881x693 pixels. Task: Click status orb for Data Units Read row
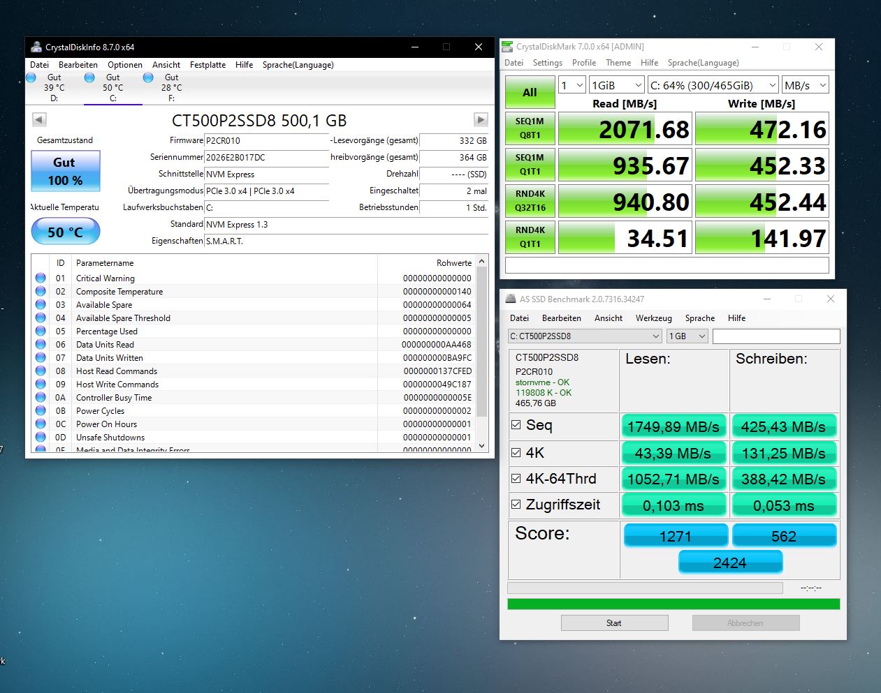click(x=41, y=344)
